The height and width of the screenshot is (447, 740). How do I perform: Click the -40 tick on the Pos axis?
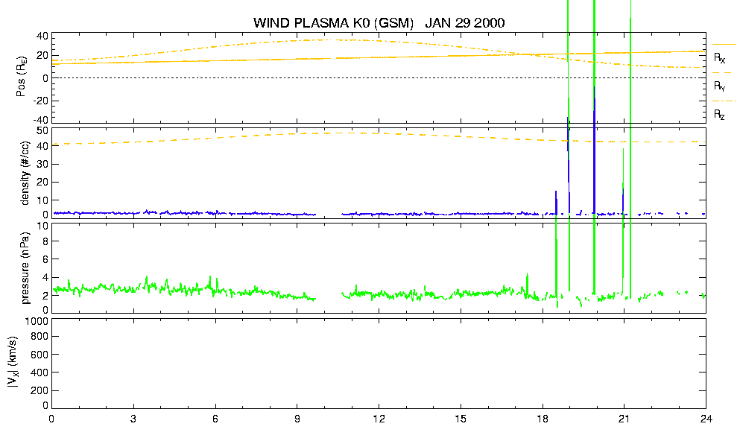[40, 120]
